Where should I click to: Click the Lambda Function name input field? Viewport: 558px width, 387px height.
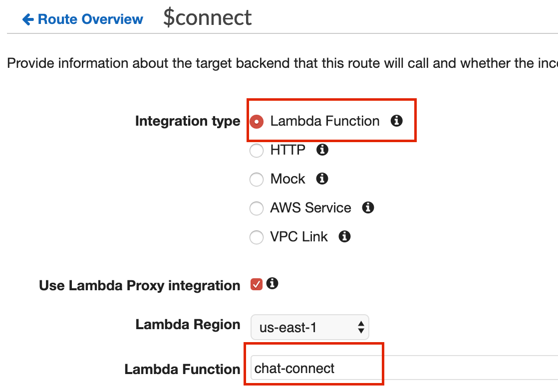click(314, 369)
